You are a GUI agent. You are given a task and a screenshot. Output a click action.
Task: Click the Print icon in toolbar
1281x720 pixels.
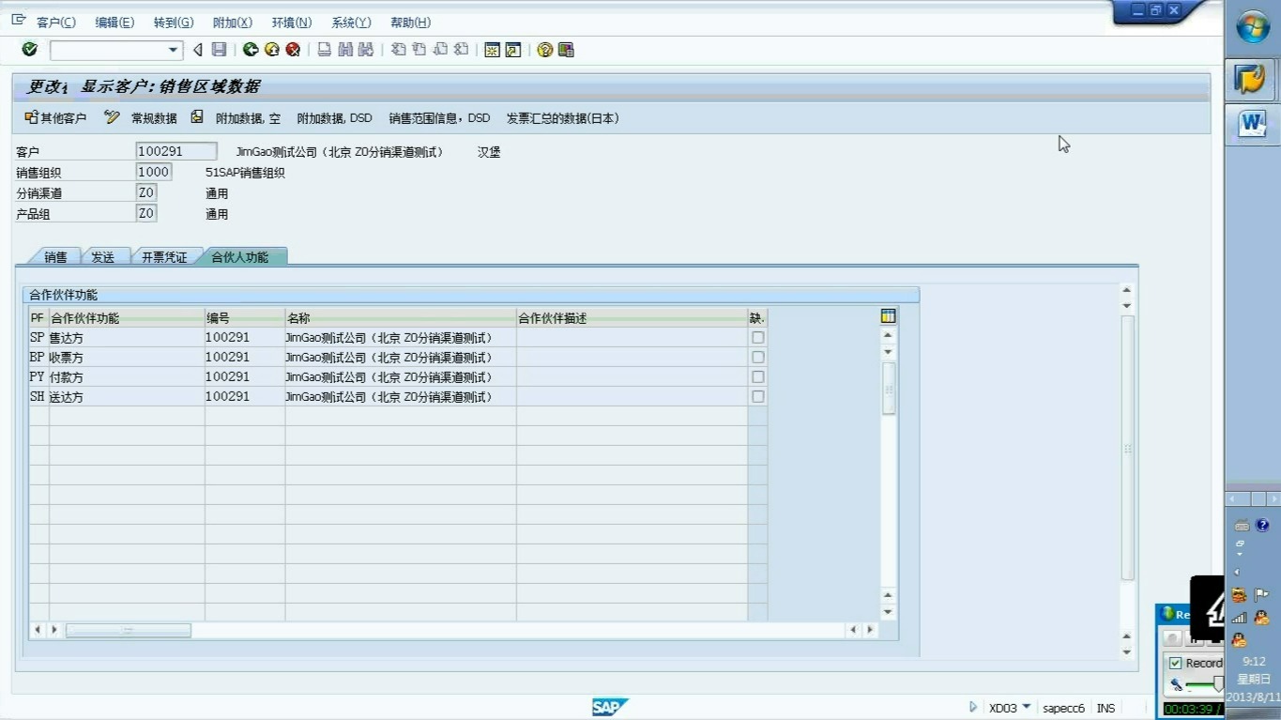pos(325,50)
